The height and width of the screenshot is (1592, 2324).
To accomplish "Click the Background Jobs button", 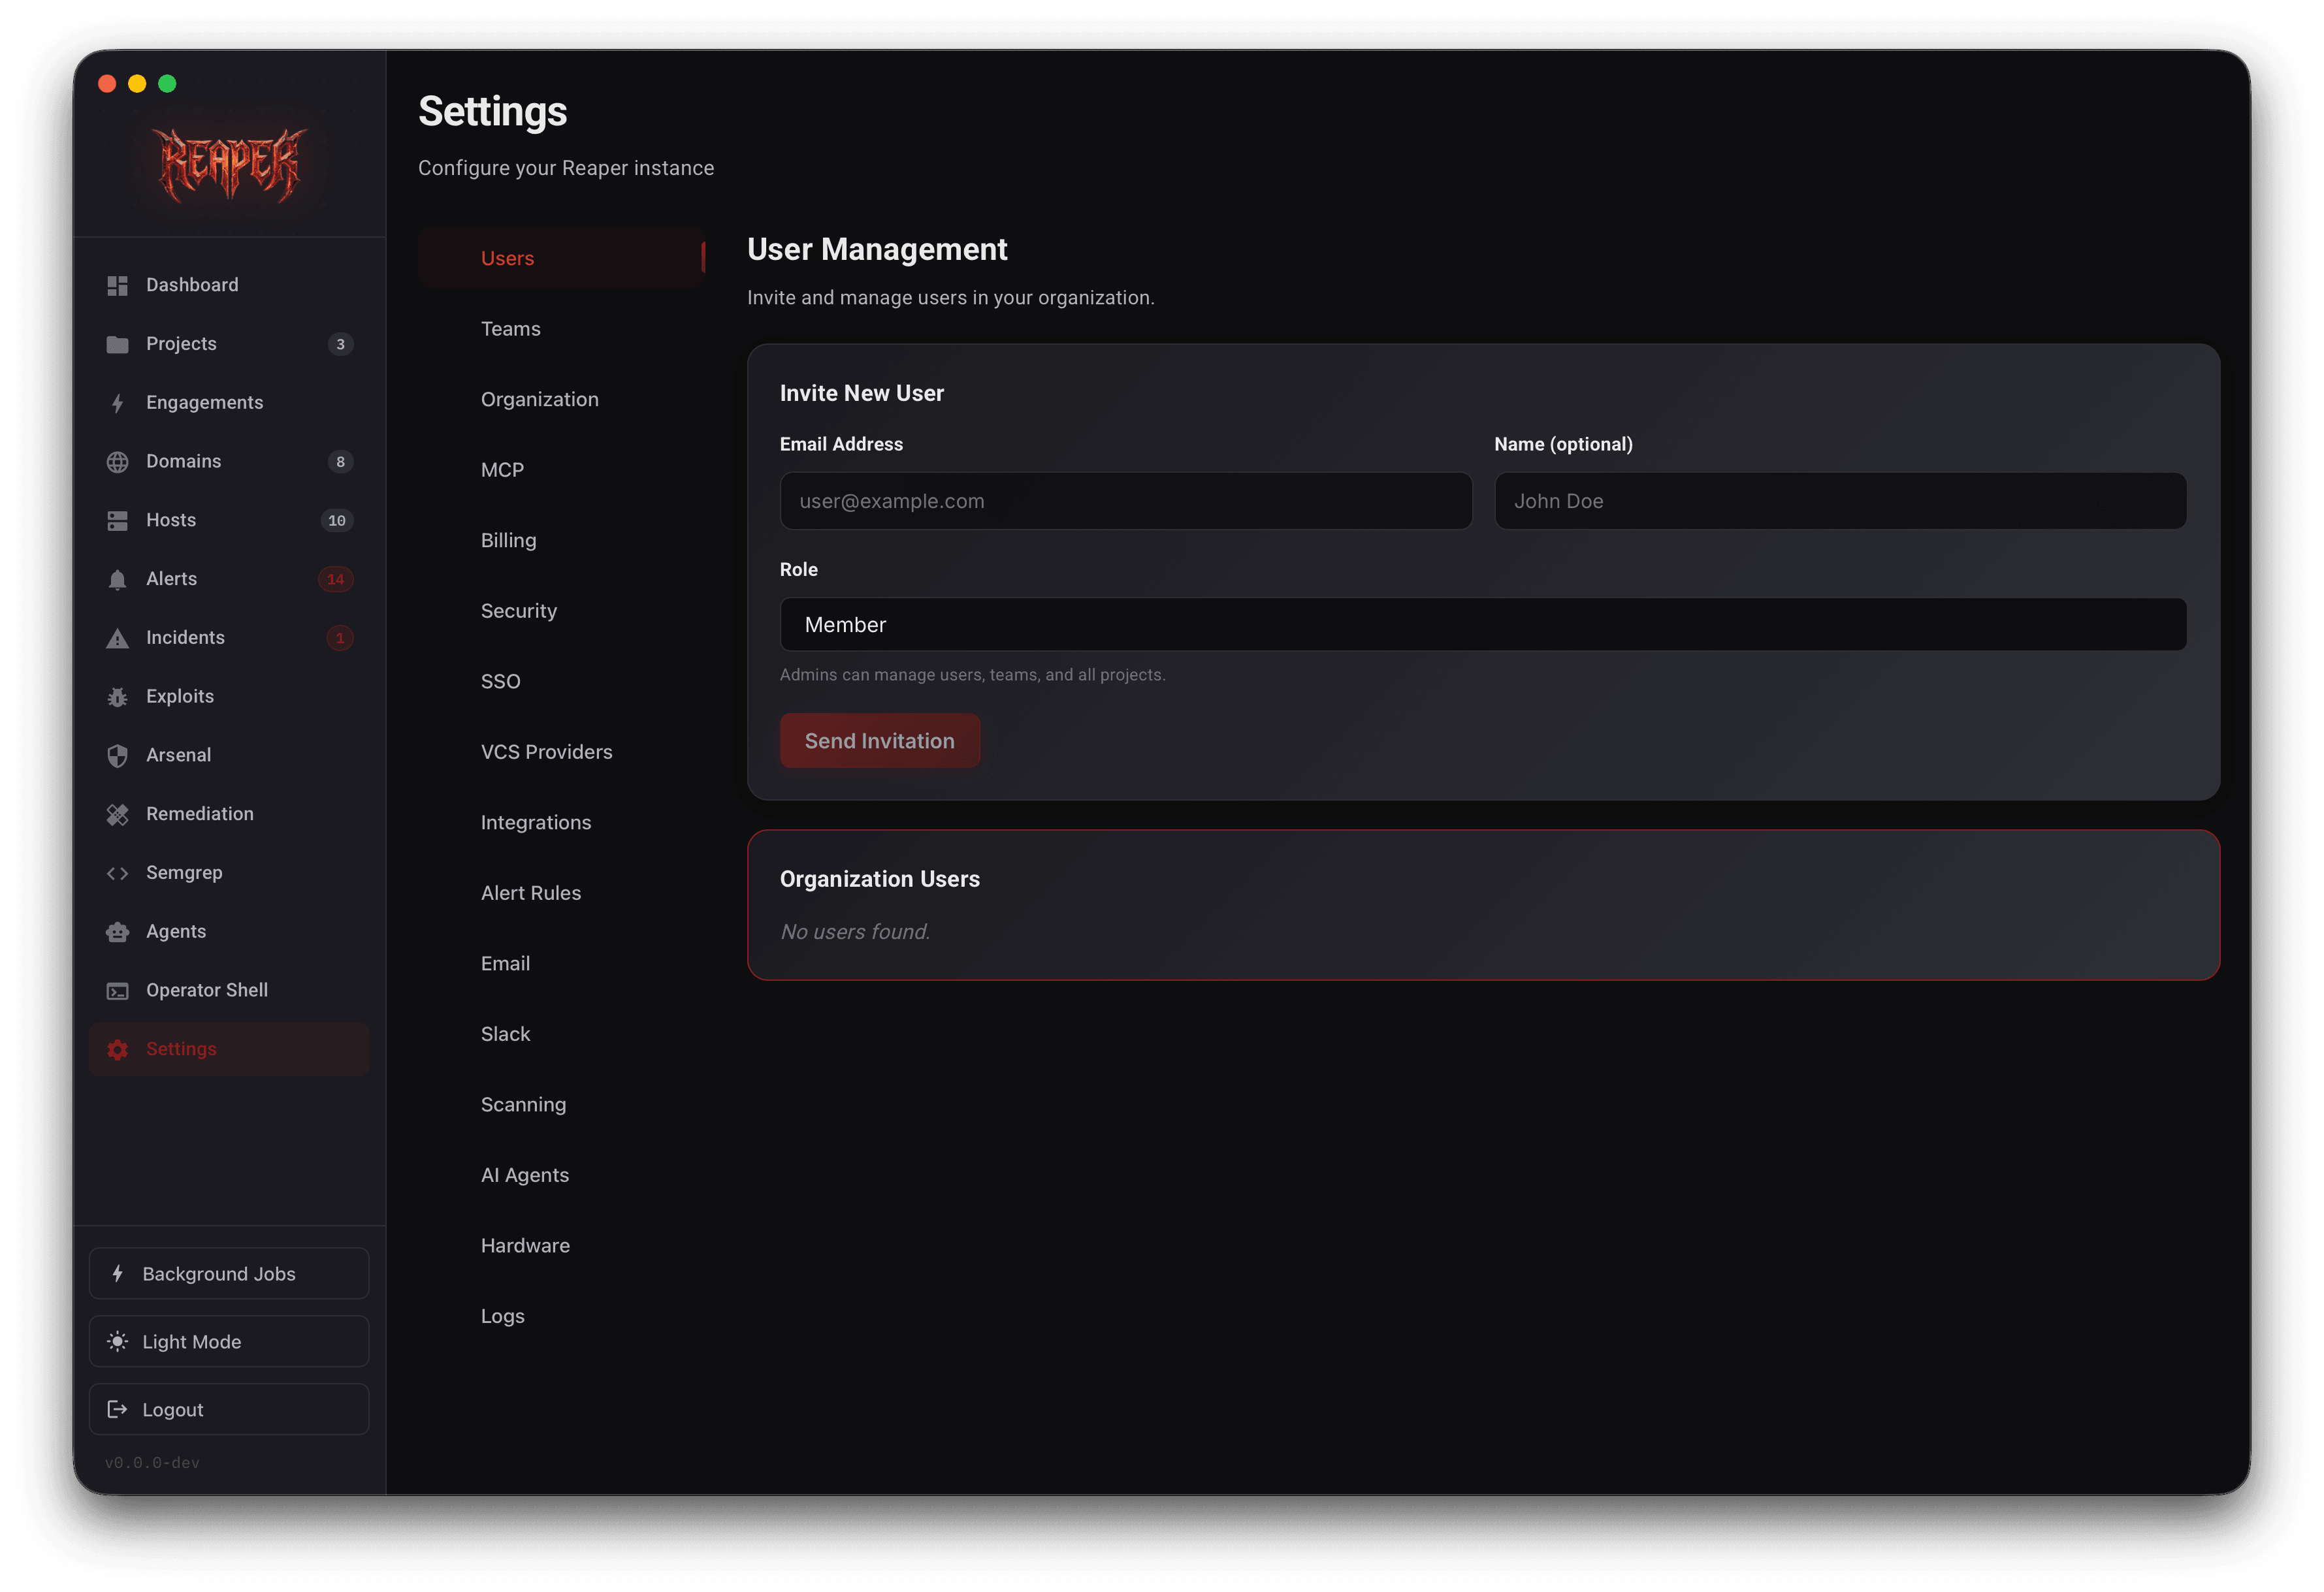I will point(229,1273).
